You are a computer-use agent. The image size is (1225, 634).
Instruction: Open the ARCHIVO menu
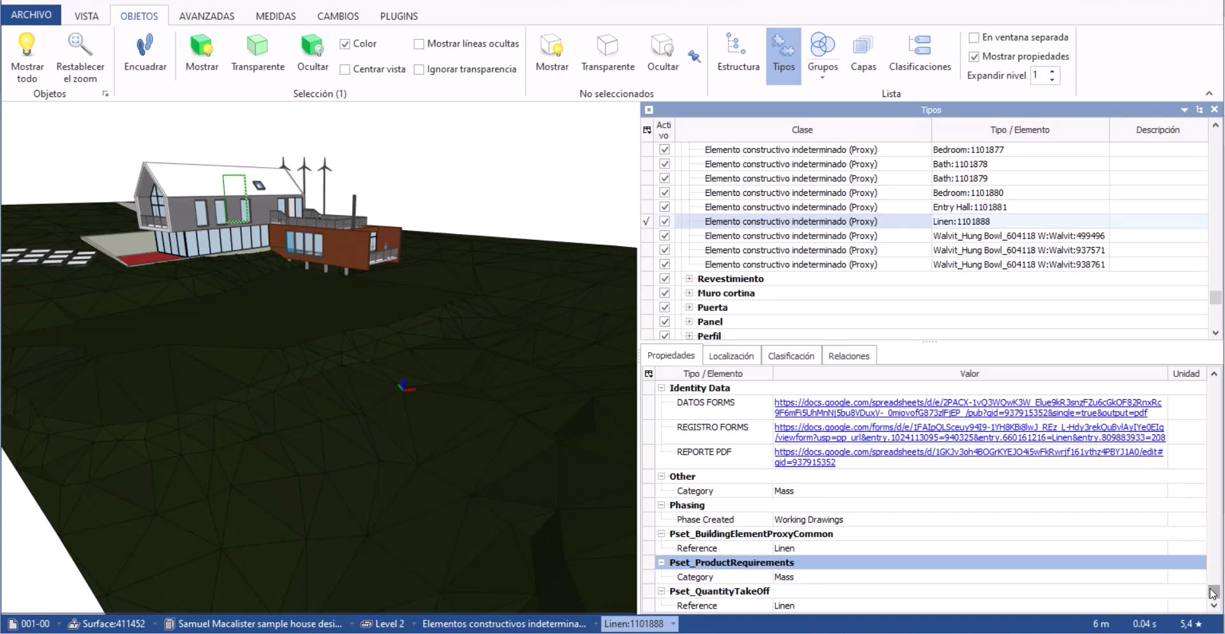click(x=30, y=14)
